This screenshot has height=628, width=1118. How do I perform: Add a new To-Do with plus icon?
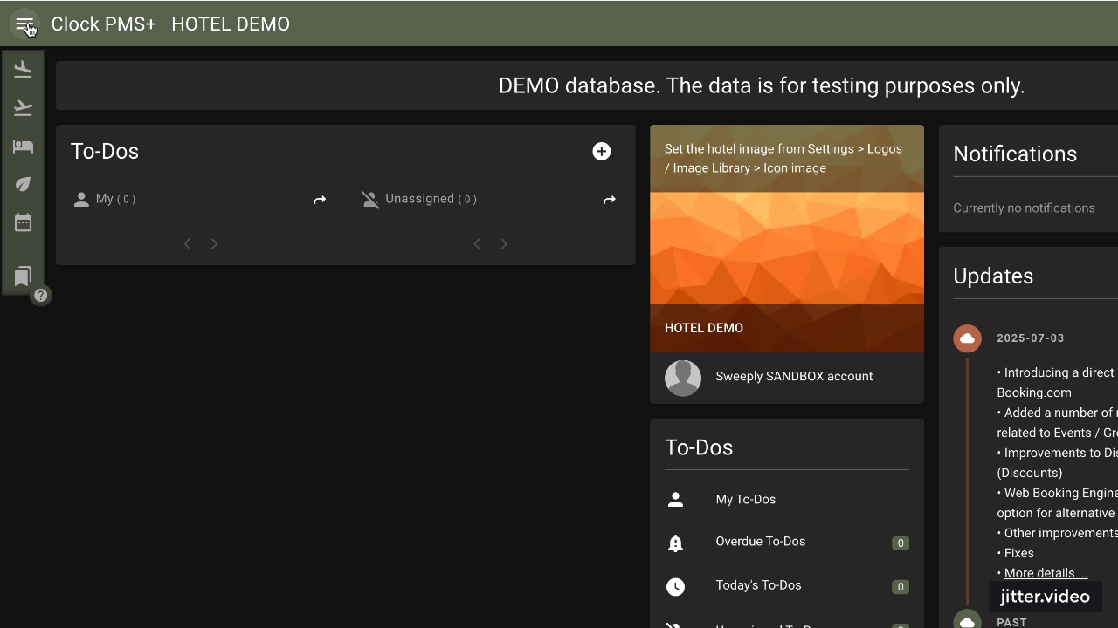pyautogui.click(x=601, y=152)
